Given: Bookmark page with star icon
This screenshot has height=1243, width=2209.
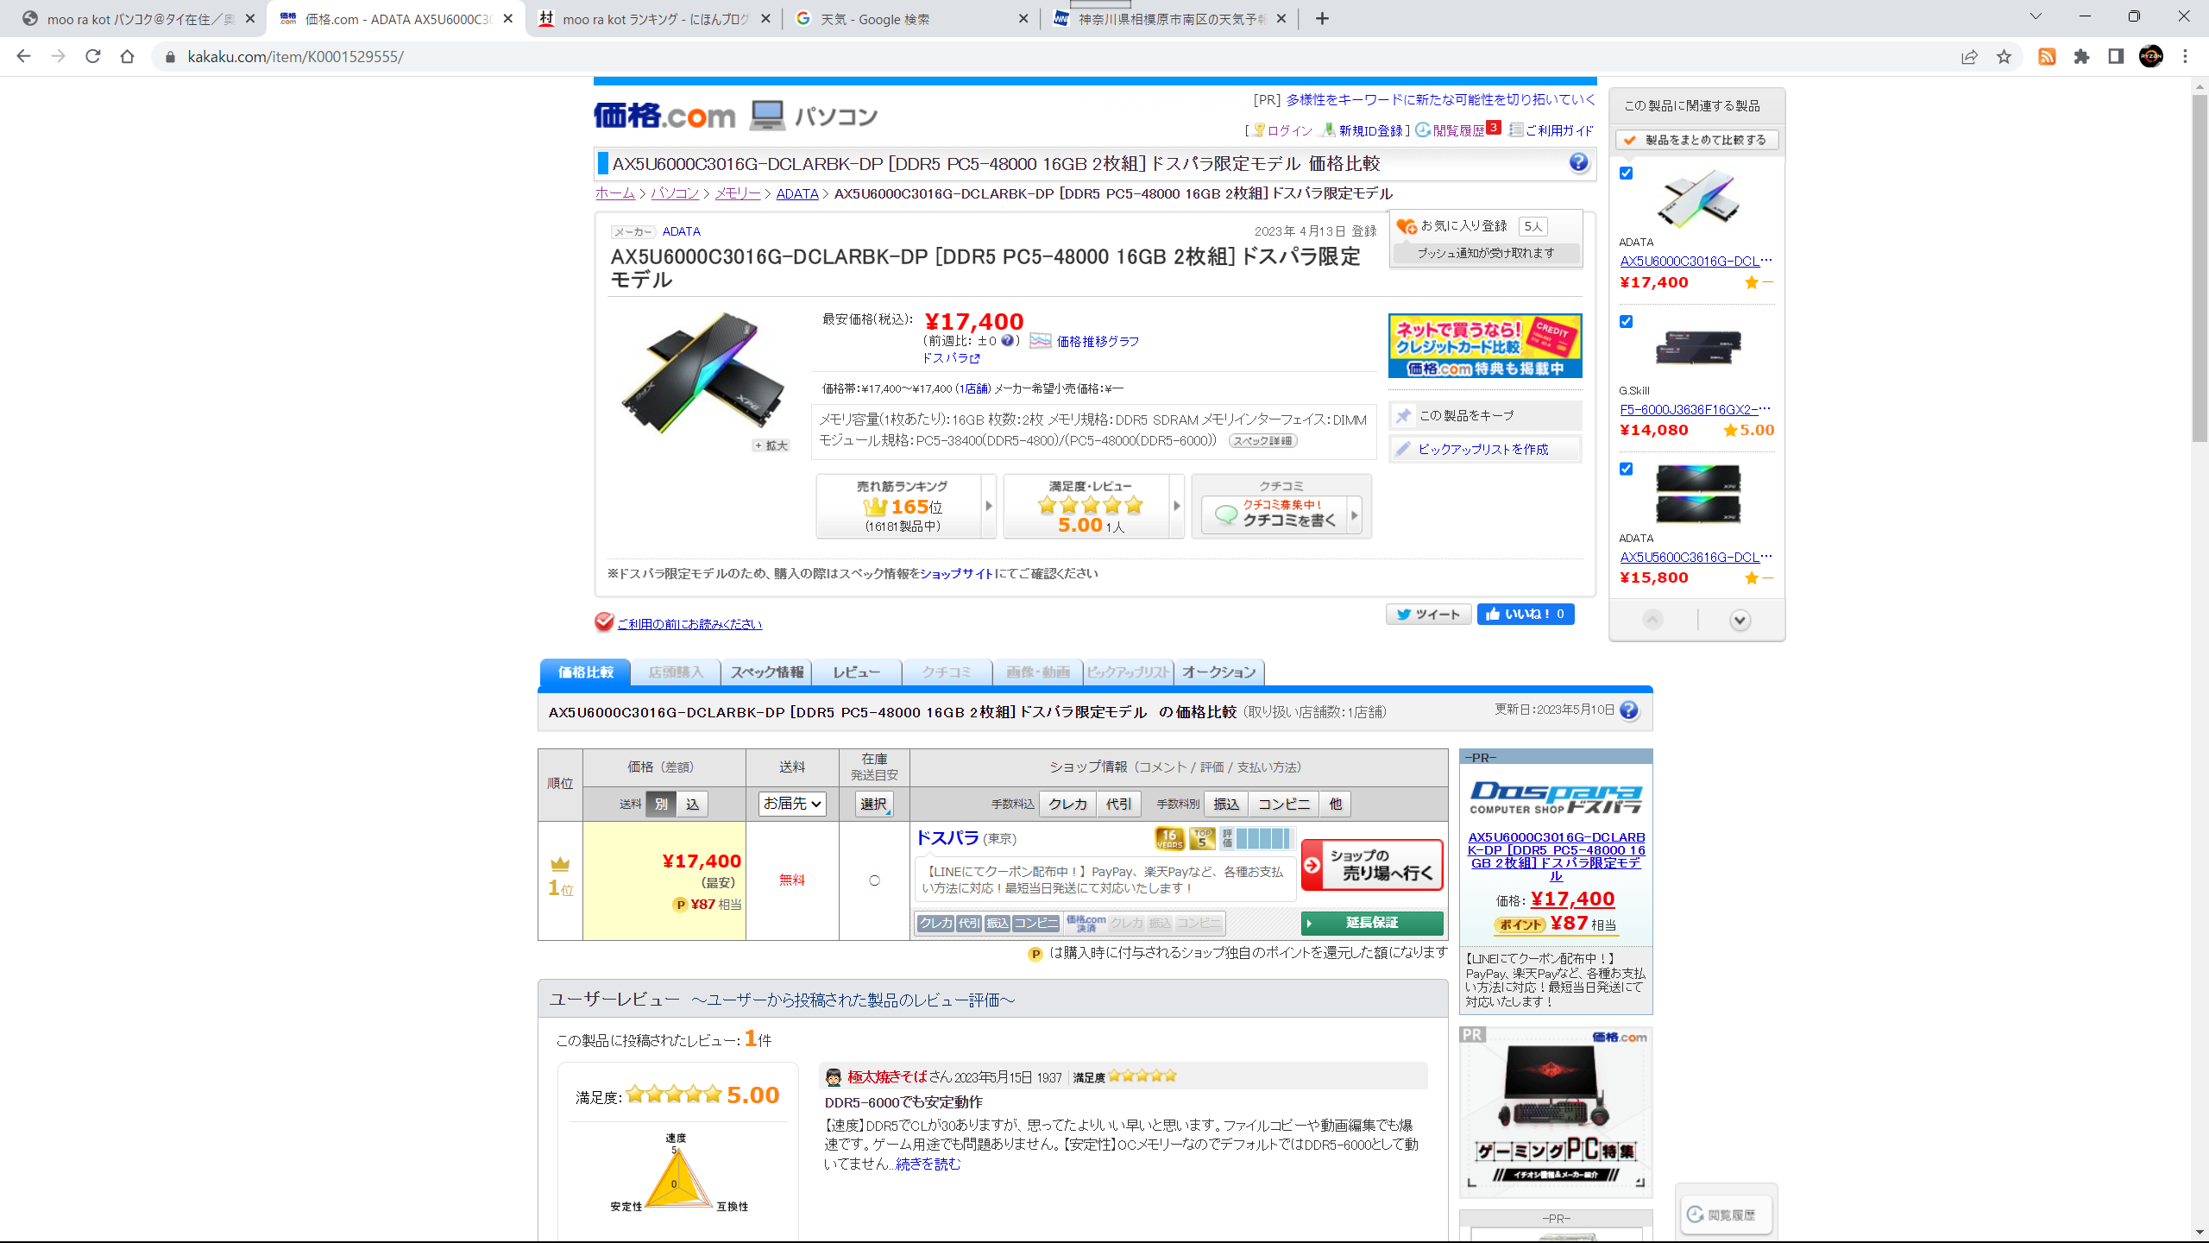Looking at the screenshot, I should (x=2004, y=56).
